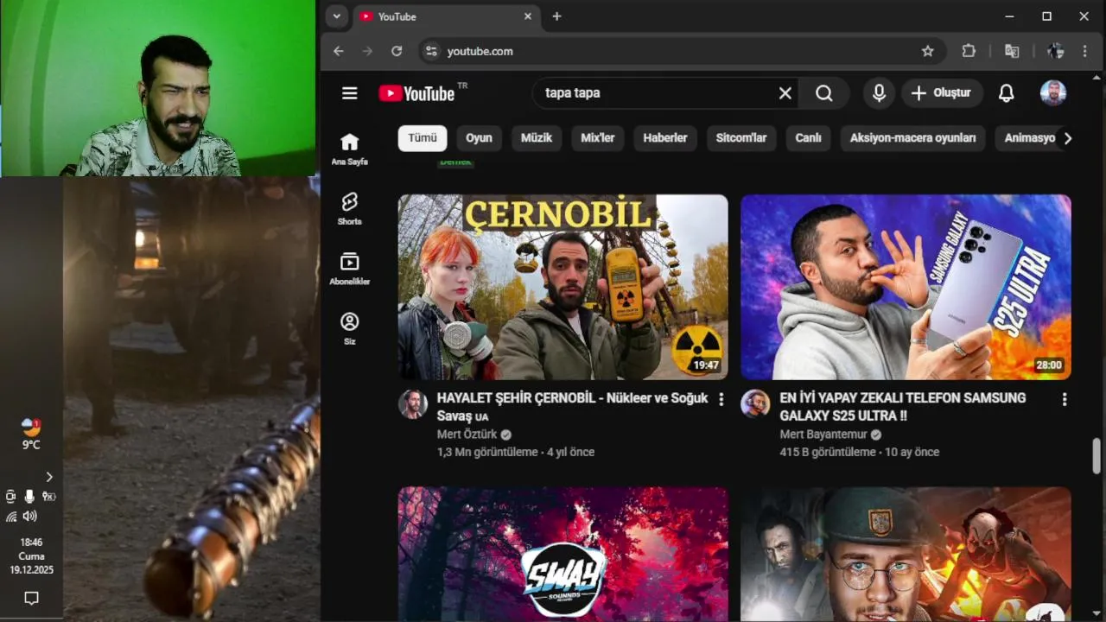
Task: Open the tab search dropdown arrow
Action: click(337, 16)
